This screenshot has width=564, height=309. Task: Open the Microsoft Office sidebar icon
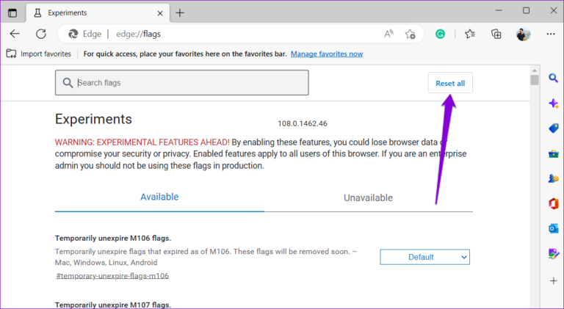554,203
